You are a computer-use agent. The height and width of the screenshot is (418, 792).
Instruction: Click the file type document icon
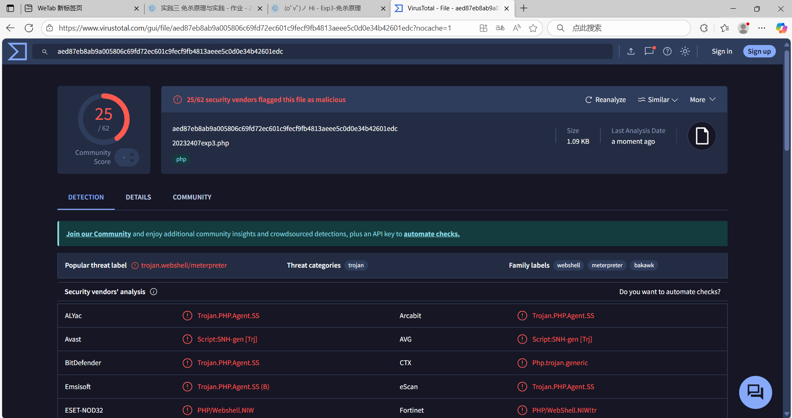click(x=702, y=136)
